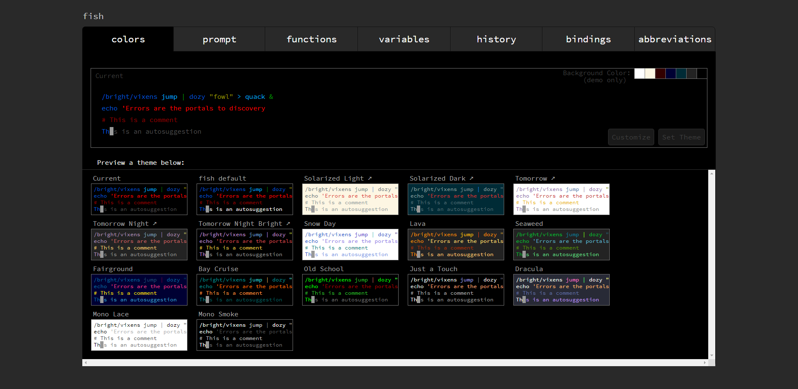Select the dark red background color swatch

pos(660,73)
